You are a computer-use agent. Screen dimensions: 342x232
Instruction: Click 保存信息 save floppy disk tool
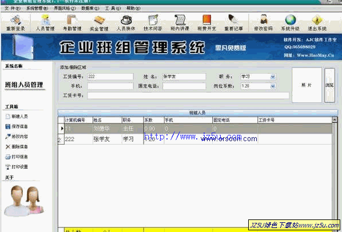pos(17,126)
